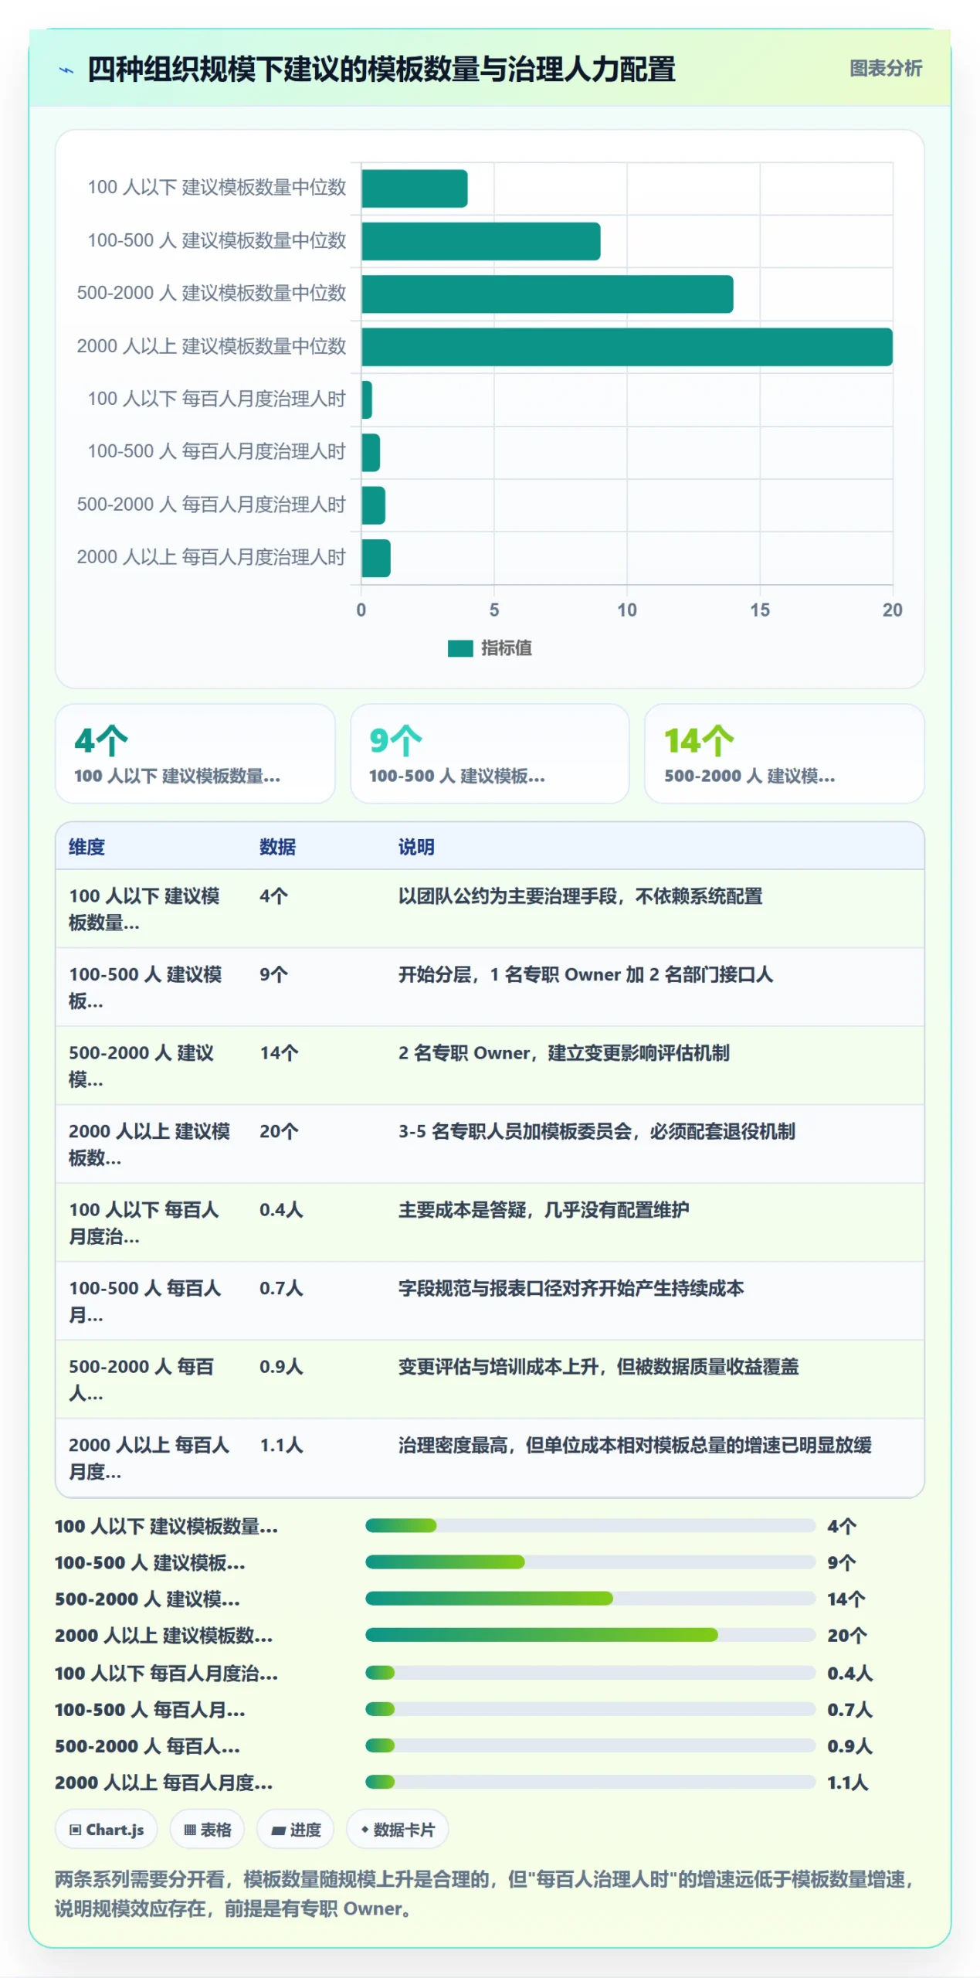980x1978 pixels.
Task: Click the text 以团队公约为主要治理手段，不依赖系统配置
Action: pos(580,896)
